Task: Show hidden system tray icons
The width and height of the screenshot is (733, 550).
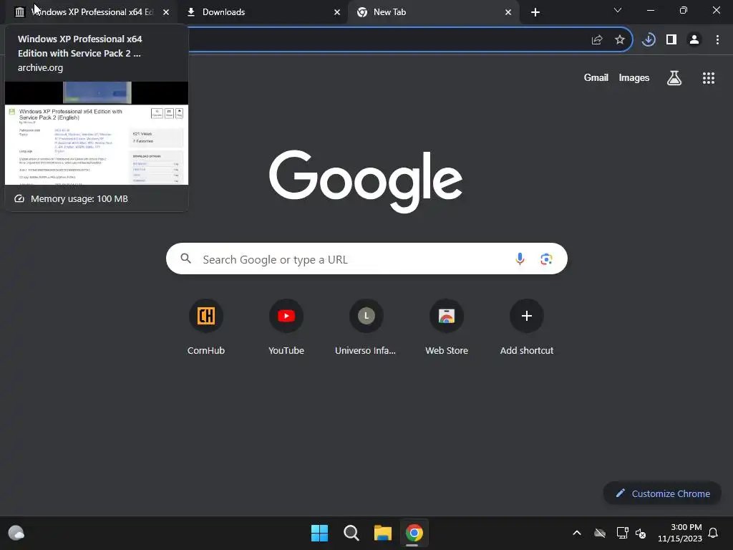Action: coord(577,533)
